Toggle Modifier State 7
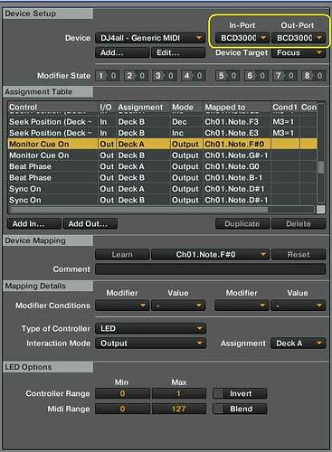This screenshot has height=452, width=332. click(284, 76)
